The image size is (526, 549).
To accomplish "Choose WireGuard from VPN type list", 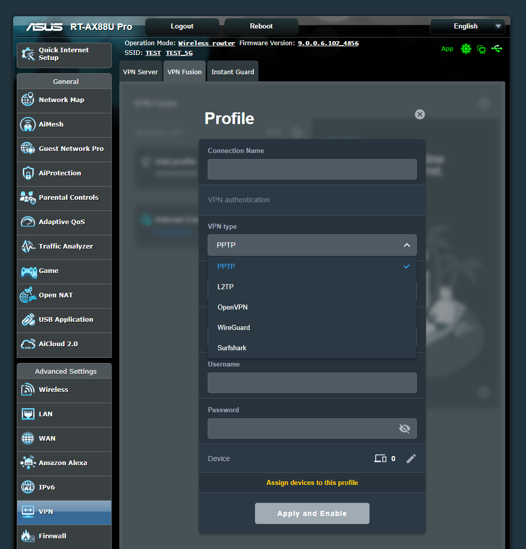I will [312, 327].
